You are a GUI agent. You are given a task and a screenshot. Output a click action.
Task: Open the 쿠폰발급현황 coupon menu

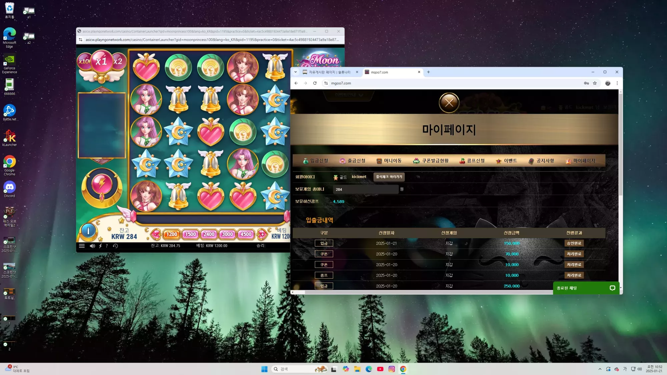[x=431, y=161]
